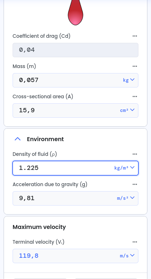Open the ellipsis menu for Cross-sectional area
Image resolution: width=151 pixels, height=279 pixels.
135,96
